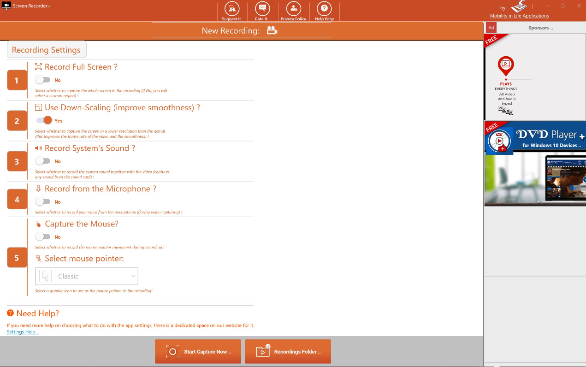Image resolution: width=586 pixels, height=367 pixels.
Task: Open the Classic mouse pointer dropdown
Action: click(87, 276)
